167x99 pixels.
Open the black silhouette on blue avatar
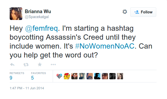coord(97,76)
